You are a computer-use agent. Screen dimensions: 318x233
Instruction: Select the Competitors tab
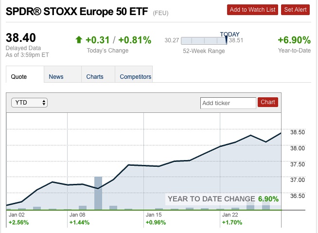[x=136, y=76]
